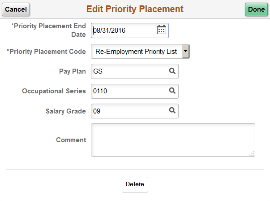270x201 pixels.
Task: Click the Occupational Series search icon
Action: click(x=171, y=91)
